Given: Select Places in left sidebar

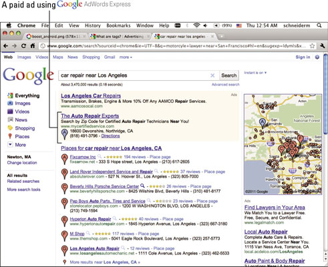Looking at the screenshot, I should [x=22, y=136].
